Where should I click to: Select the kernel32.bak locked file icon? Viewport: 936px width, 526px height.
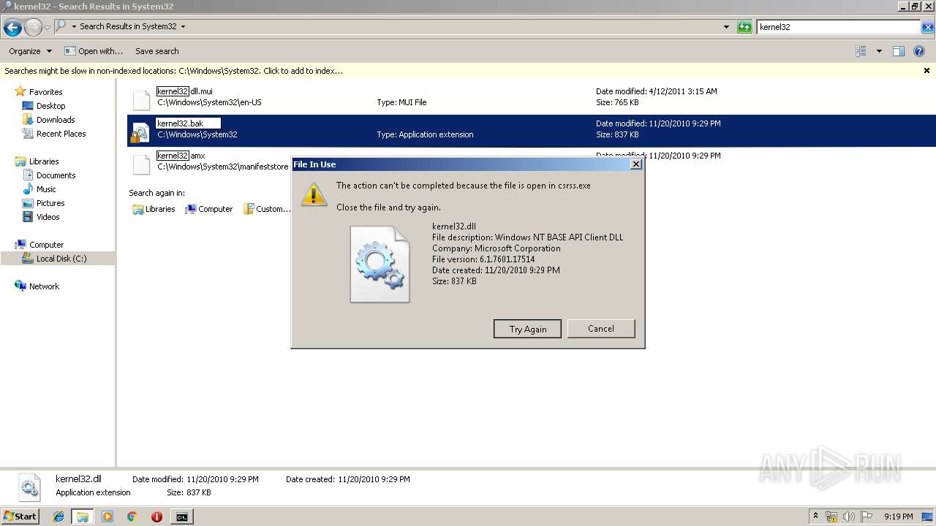click(140, 131)
